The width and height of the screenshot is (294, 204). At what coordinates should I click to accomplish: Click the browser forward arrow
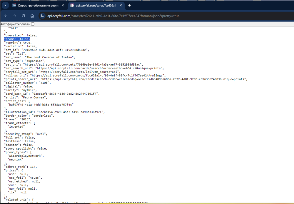click(x=14, y=16)
